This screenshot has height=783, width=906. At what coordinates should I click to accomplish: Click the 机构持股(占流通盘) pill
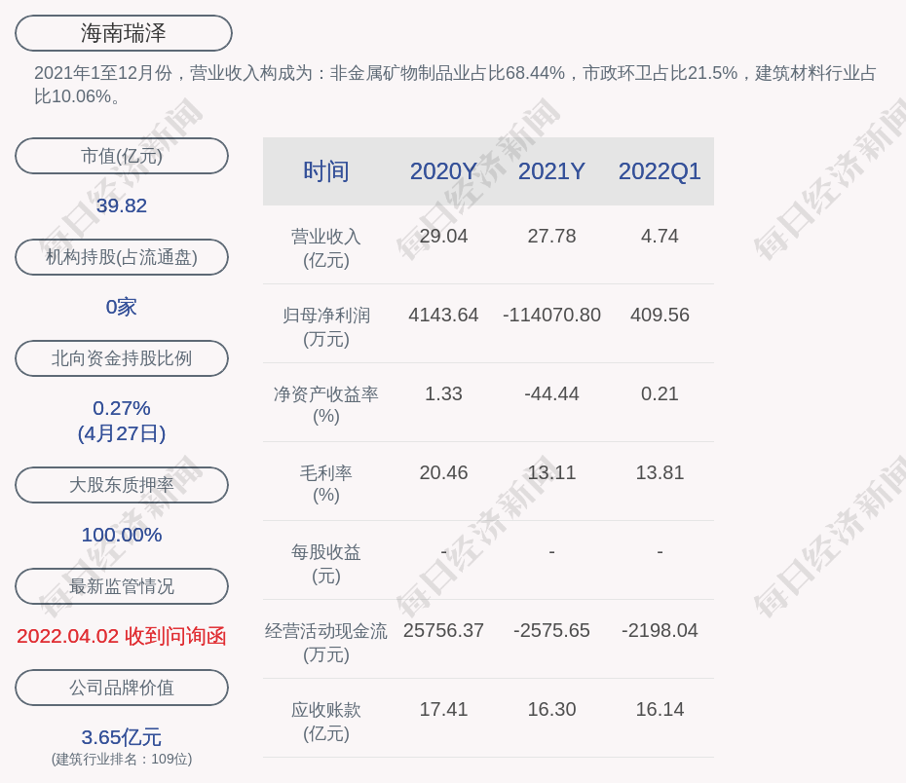pos(122,257)
